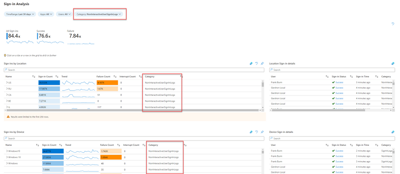This screenshot has width=400, height=174.
Task: Open Success link for first Frank Bunn entry
Action: 339,82
